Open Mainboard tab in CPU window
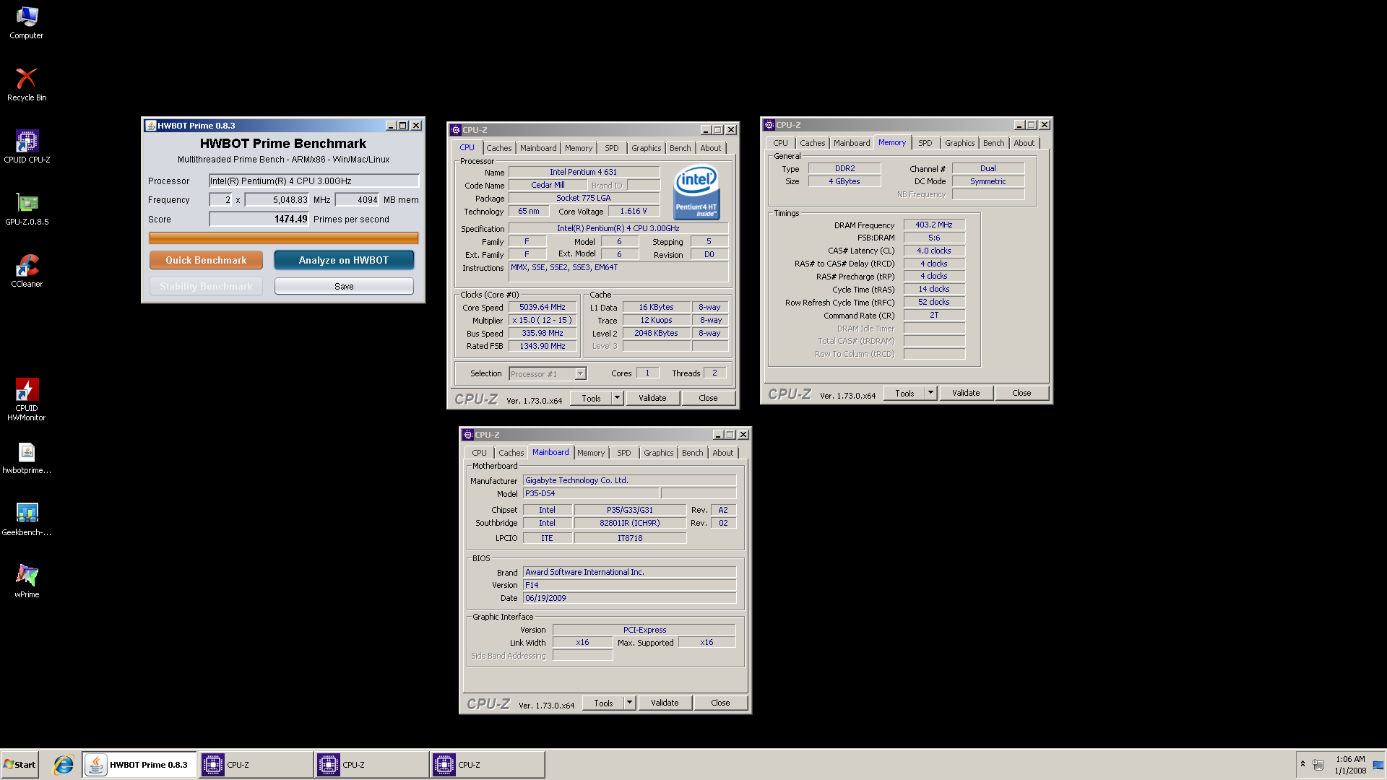1387x780 pixels. [x=538, y=148]
